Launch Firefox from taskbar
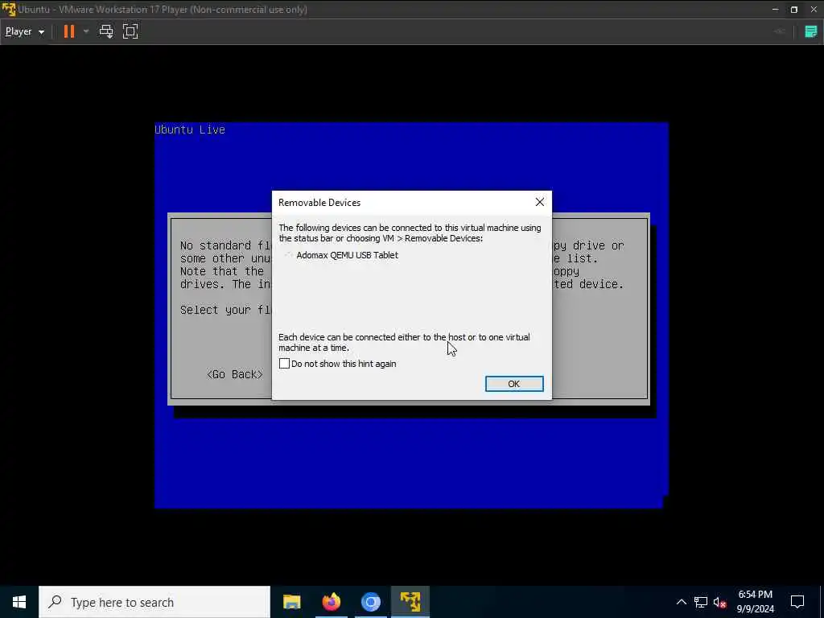 (x=331, y=602)
